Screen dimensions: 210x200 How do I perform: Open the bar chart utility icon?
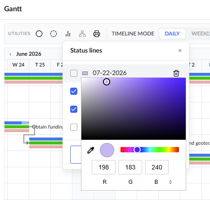pos(68,34)
